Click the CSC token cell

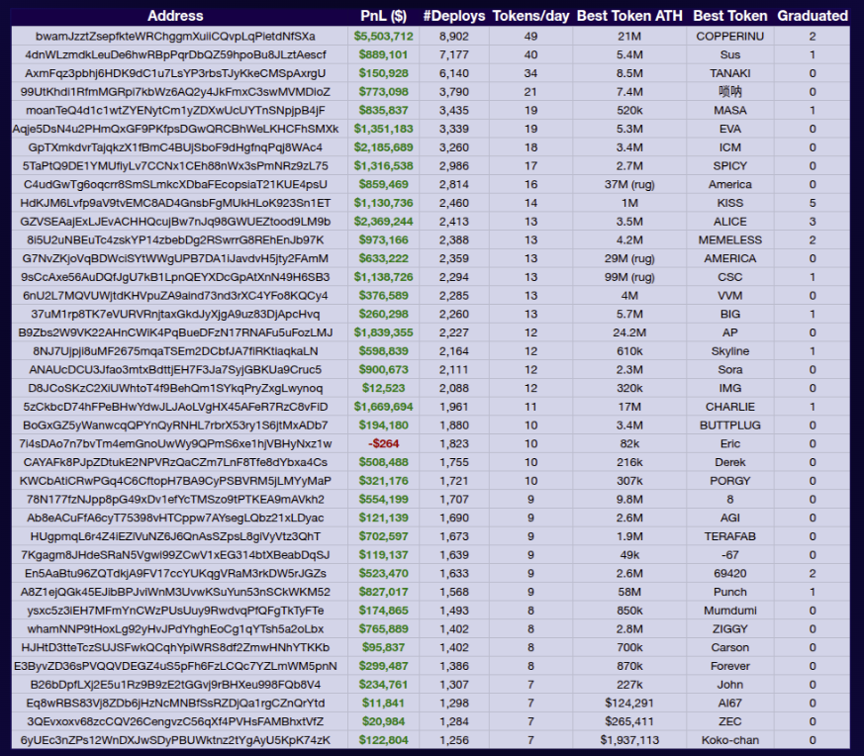coord(730,277)
